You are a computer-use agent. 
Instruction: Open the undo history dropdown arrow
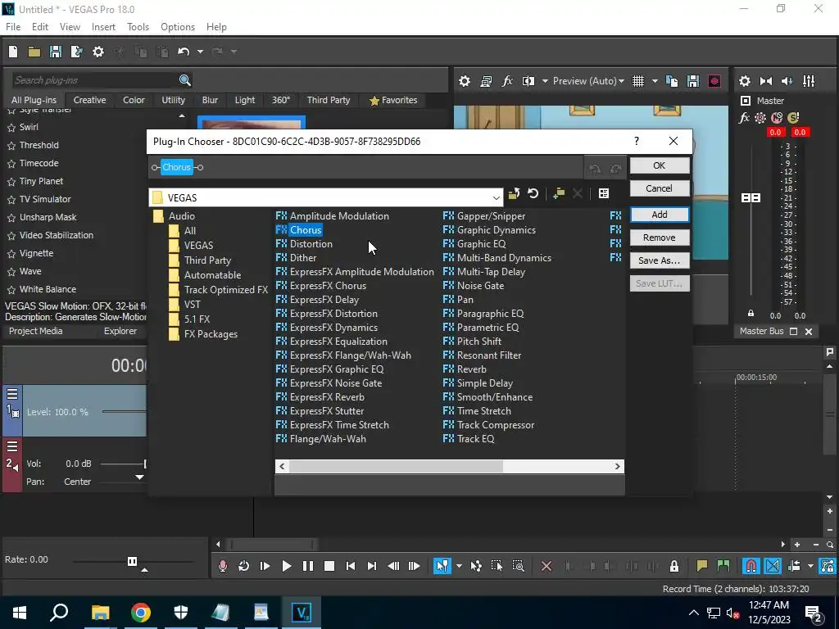pyautogui.click(x=200, y=52)
